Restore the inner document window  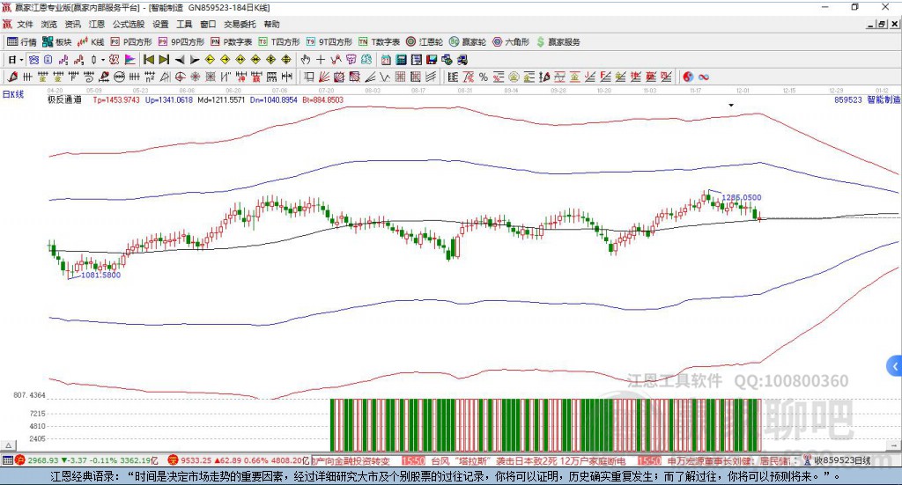point(882,24)
